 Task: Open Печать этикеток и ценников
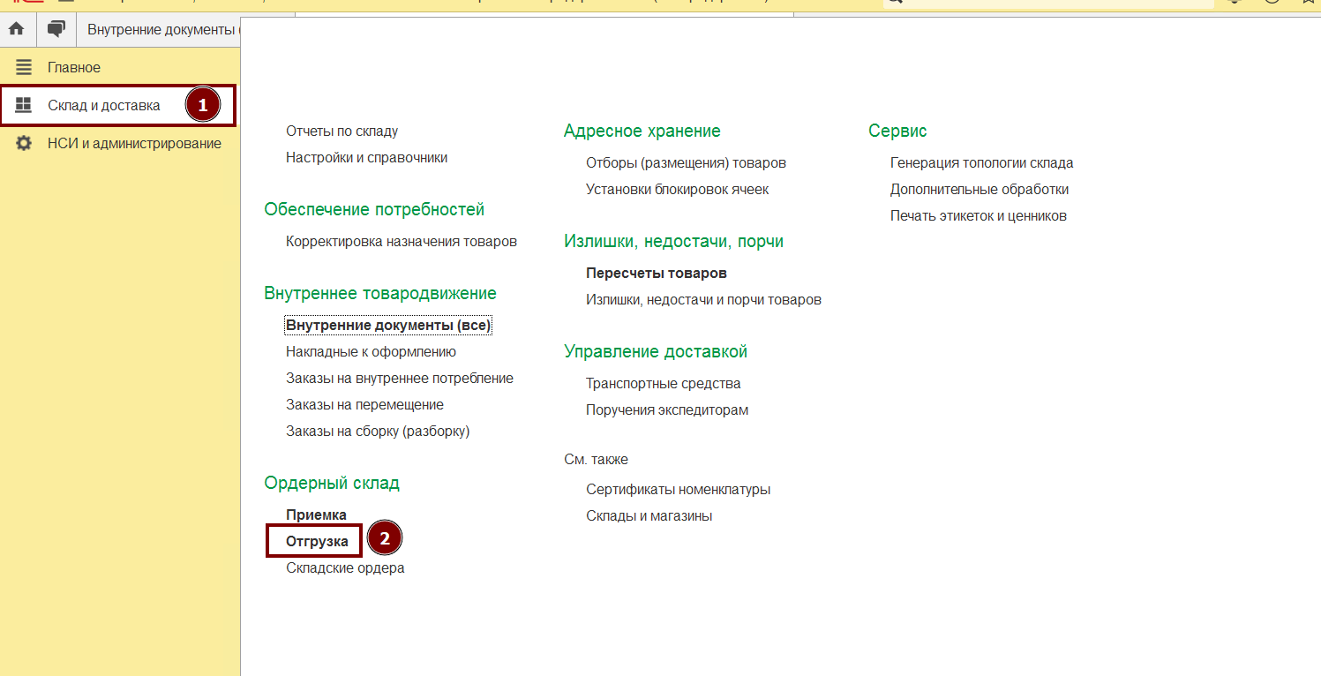(978, 216)
